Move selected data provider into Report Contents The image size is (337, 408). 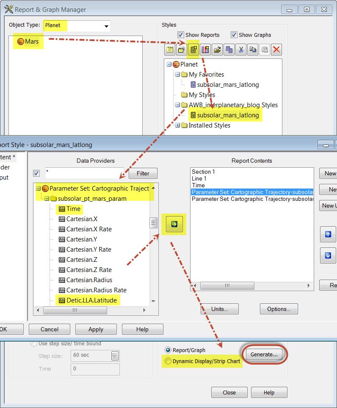tap(174, 224)
